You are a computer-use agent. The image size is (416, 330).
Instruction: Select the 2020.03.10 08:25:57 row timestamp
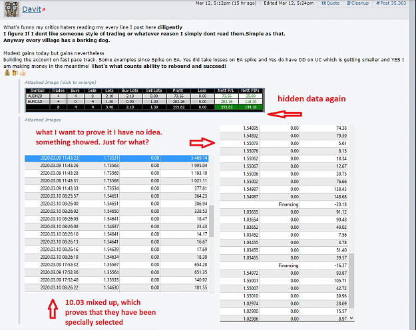click(x=59, y=196)
